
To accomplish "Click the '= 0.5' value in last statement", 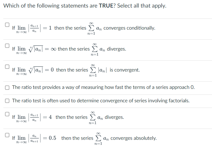I will (x=49, y=138).
